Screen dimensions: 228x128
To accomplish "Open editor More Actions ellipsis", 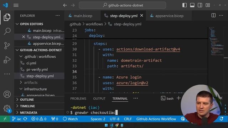I will click(x=221, y=15).
